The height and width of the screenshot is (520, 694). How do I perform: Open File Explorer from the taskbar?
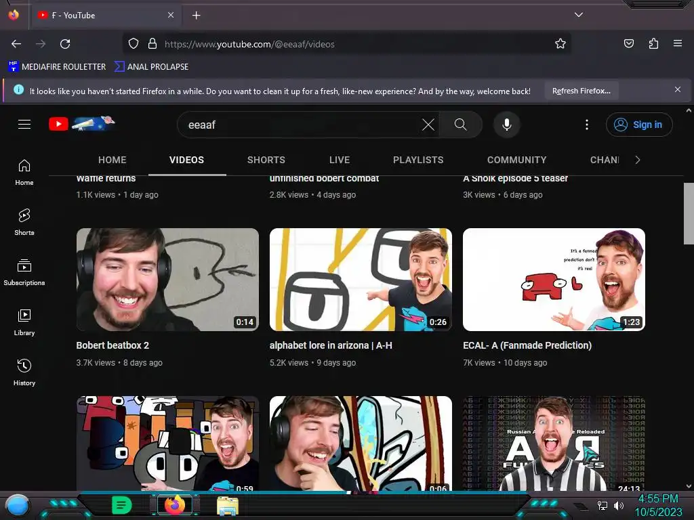pyautogui.click(x=228, y=506)
